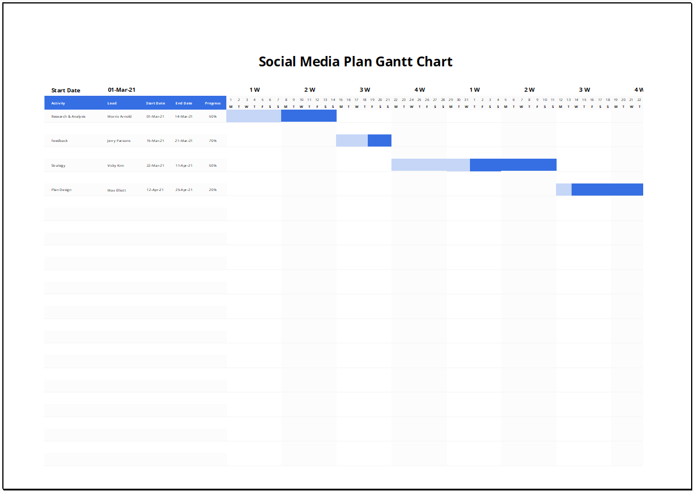
Task: Click the 21-Mar-21 end date cell
Action: [184, 141]
